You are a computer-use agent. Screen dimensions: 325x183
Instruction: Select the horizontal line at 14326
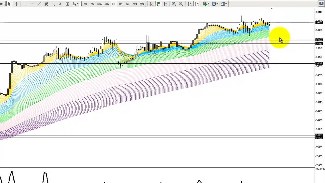[157, 40]
